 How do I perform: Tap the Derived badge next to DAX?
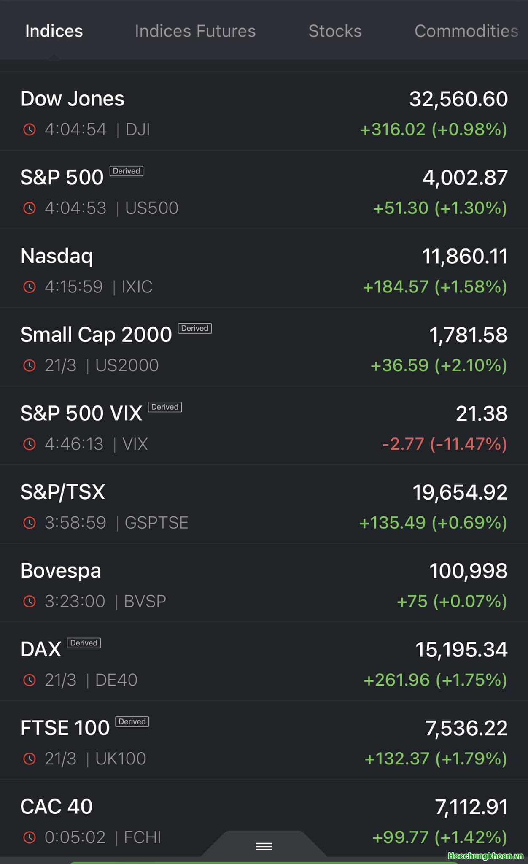pos(84,643)
